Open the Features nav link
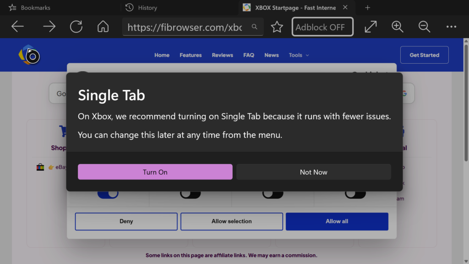This screenshot has width=469, height=264. (x=191, y=55)
